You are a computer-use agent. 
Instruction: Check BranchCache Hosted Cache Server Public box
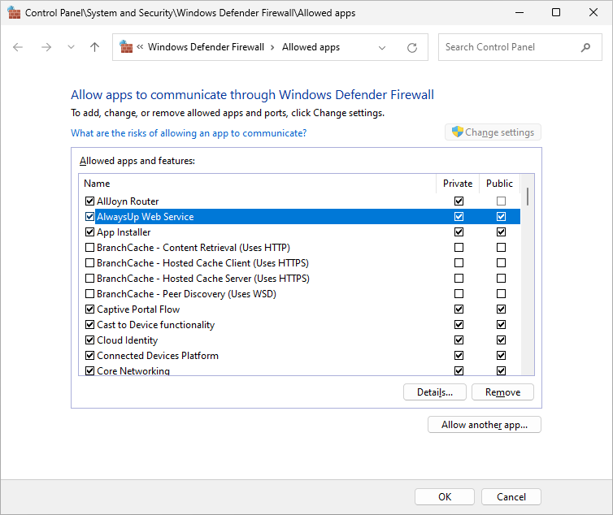501,278
